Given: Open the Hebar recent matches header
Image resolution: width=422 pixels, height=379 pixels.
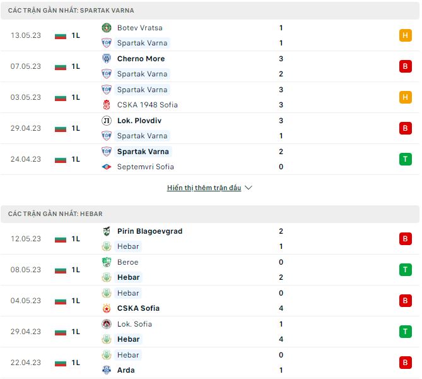Looking at the screenshot, I should 56,214.
